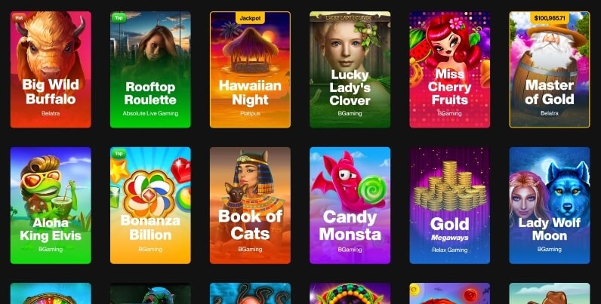Open the Big Wild Buffalo game card

(51, 69)
